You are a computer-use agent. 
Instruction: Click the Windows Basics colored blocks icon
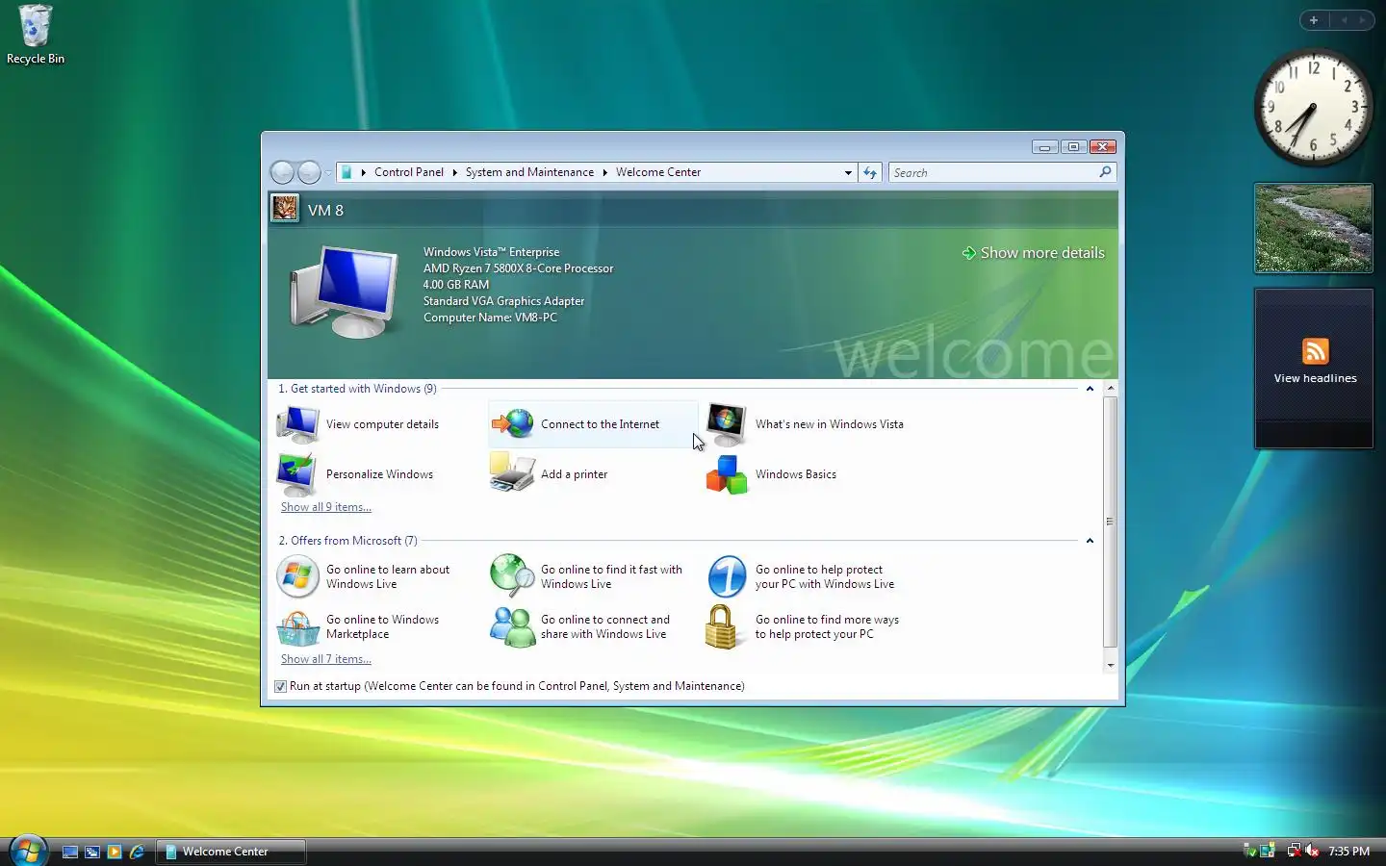[x=727, y=474]
